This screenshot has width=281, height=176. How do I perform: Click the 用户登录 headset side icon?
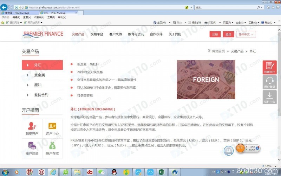pos(269,82)
